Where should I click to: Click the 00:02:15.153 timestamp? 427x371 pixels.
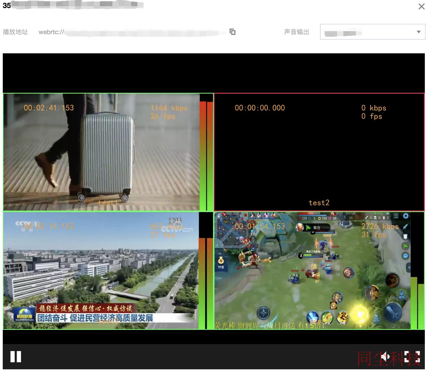[49, 226]
